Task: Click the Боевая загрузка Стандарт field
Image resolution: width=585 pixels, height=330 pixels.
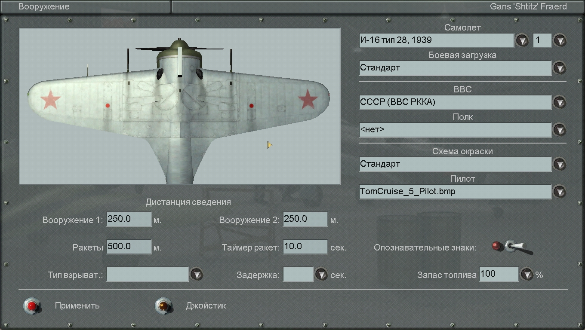Action: (455, 68)
